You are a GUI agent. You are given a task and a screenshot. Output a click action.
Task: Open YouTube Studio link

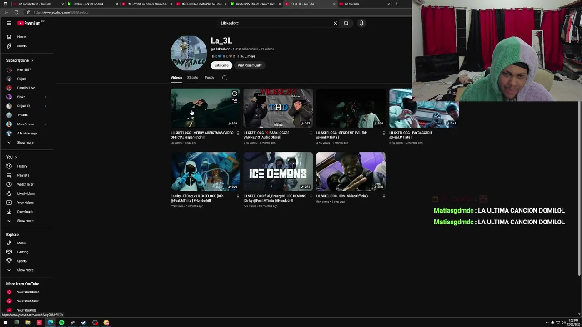[27, 292]
